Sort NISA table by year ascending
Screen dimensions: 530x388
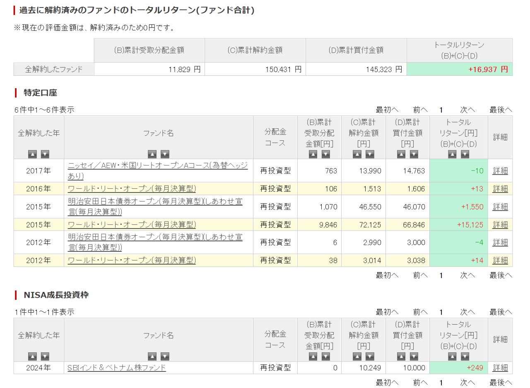point(32,356)
